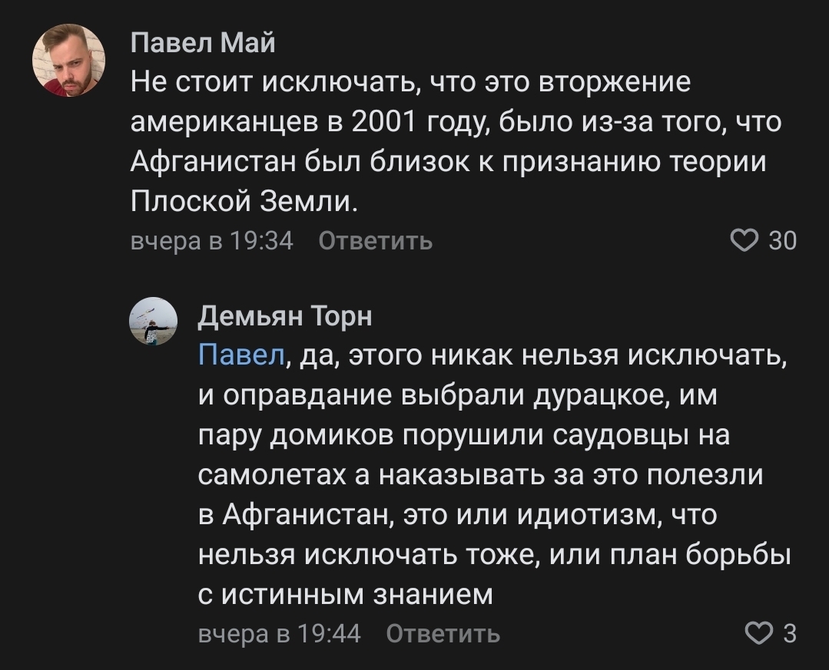Screen dimensions: 829x670
Task: Click the username Павел Май
Action: (x=203, y=44)
